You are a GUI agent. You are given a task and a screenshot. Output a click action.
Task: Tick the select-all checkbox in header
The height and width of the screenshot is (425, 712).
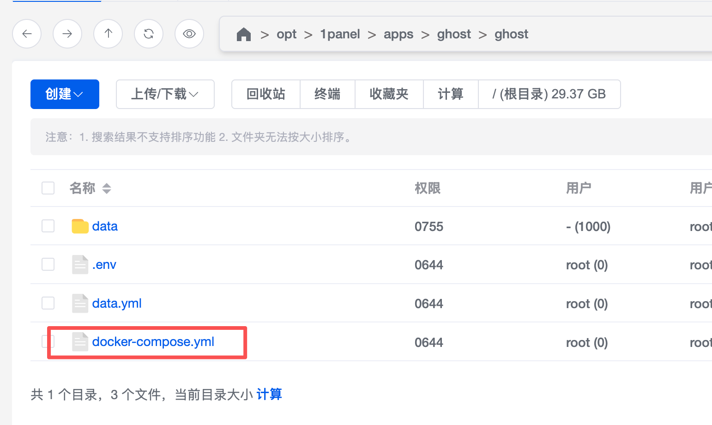click(48, 188)
